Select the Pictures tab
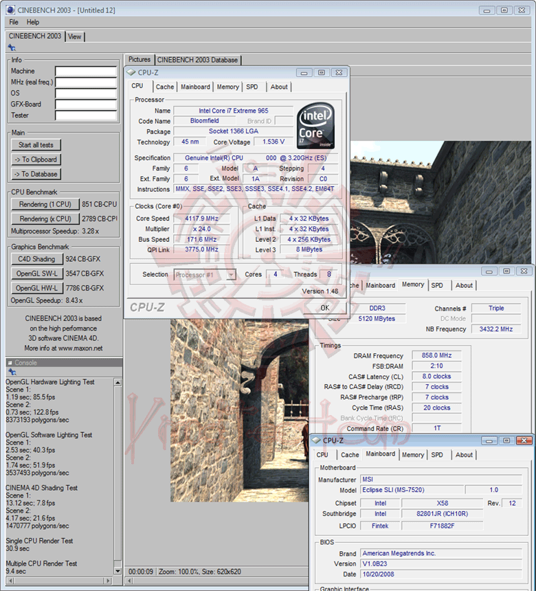This screenshot has height=591, width=536. click(139, 59)
